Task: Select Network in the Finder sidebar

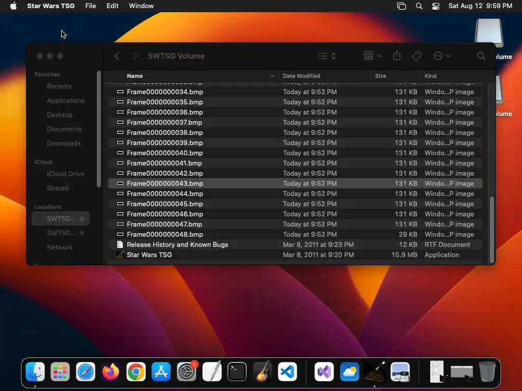Action: point(60,247)
